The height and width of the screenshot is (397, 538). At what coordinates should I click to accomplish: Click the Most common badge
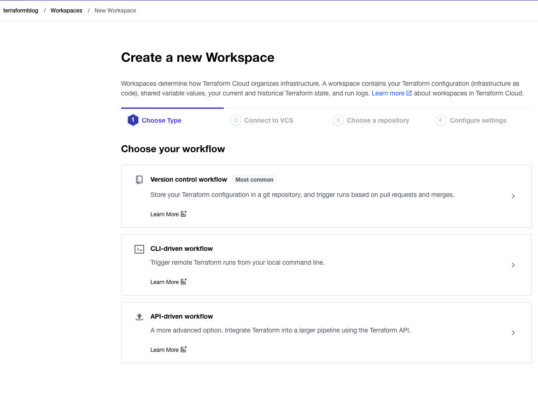pyautogui.click(x=254, y=179)
